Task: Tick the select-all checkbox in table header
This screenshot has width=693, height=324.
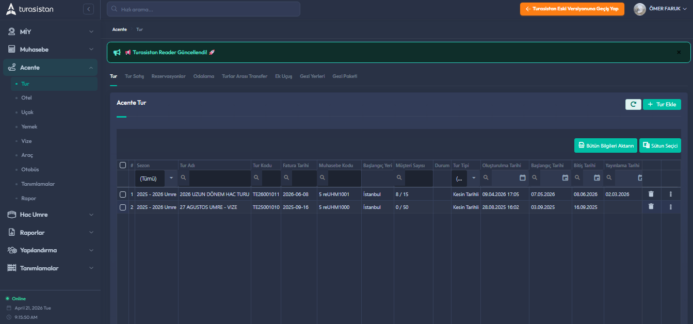Action: 123,165
